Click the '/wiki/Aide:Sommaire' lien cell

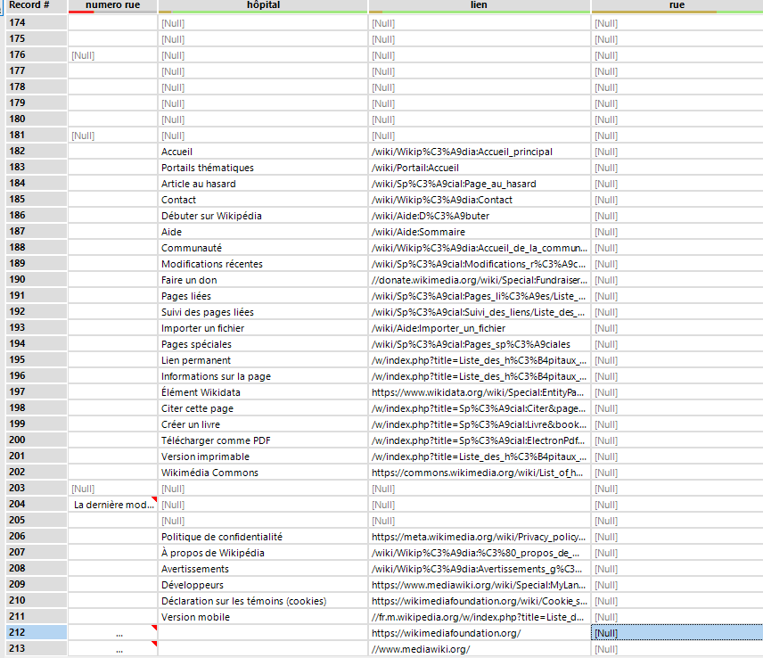tap(480, 232)
